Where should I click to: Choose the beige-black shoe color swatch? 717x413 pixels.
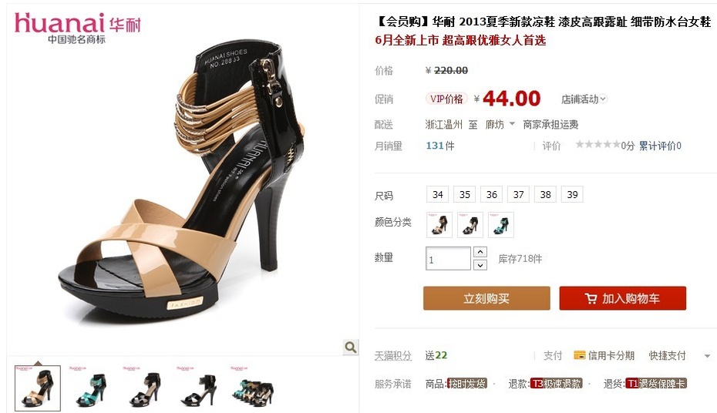click(439, 225)
